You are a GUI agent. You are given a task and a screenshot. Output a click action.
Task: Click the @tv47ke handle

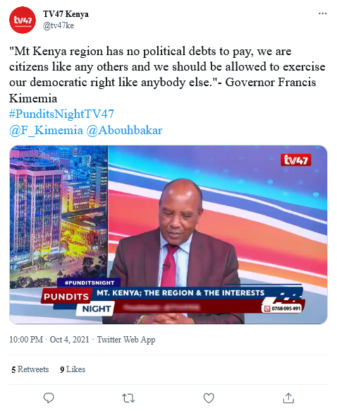59,25
